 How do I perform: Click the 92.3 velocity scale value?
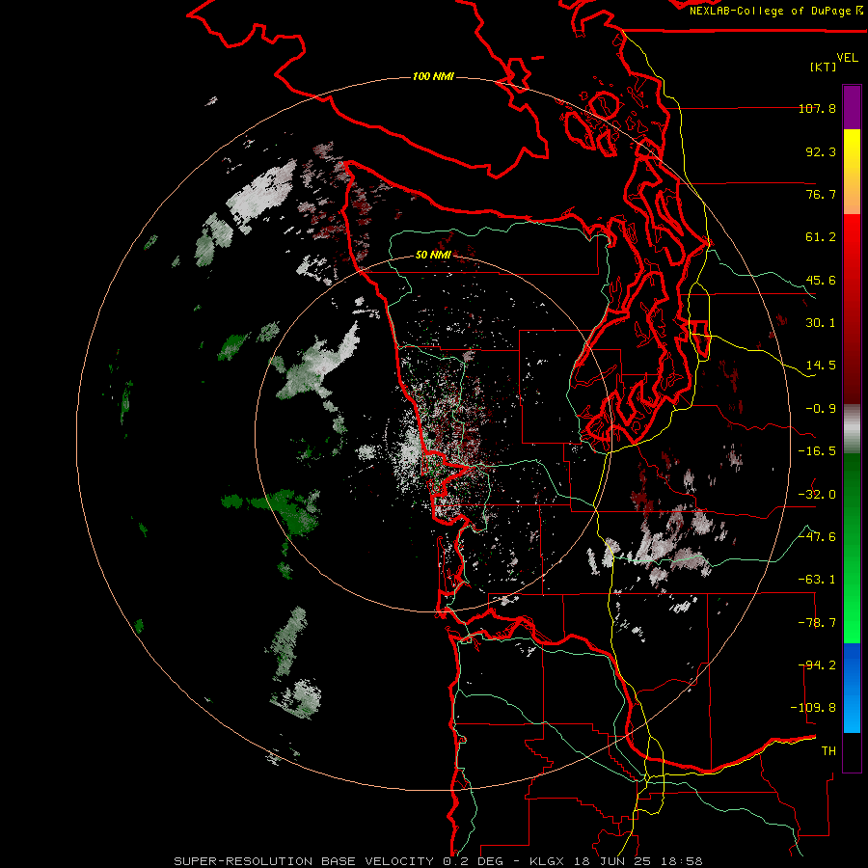coord(821,151)
